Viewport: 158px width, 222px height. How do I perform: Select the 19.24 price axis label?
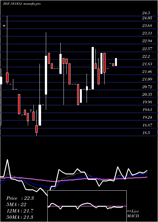(147, 118)
